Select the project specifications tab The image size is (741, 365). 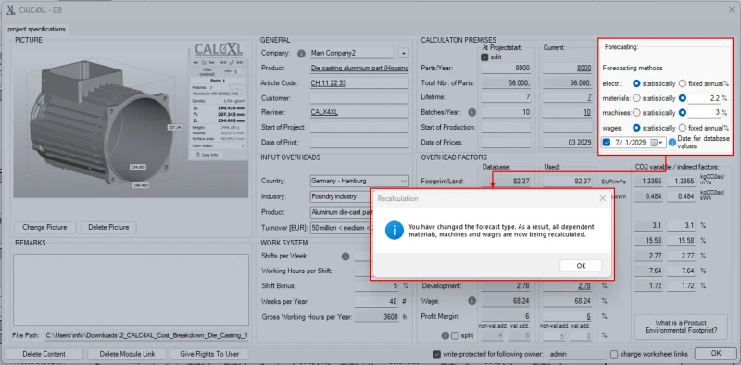point(36,30)
